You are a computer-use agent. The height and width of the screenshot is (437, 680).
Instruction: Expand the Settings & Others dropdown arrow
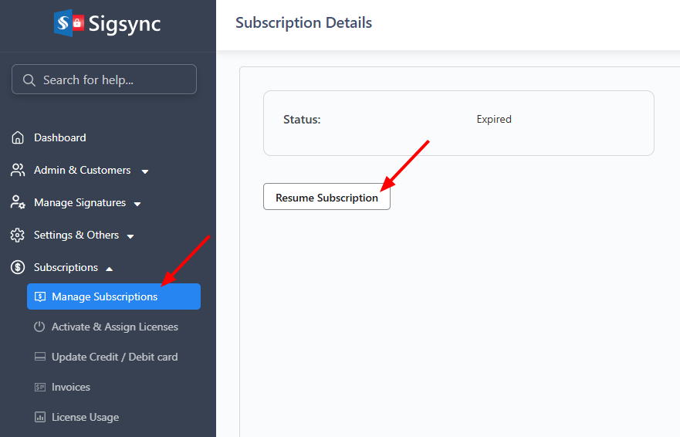point(130,236)
